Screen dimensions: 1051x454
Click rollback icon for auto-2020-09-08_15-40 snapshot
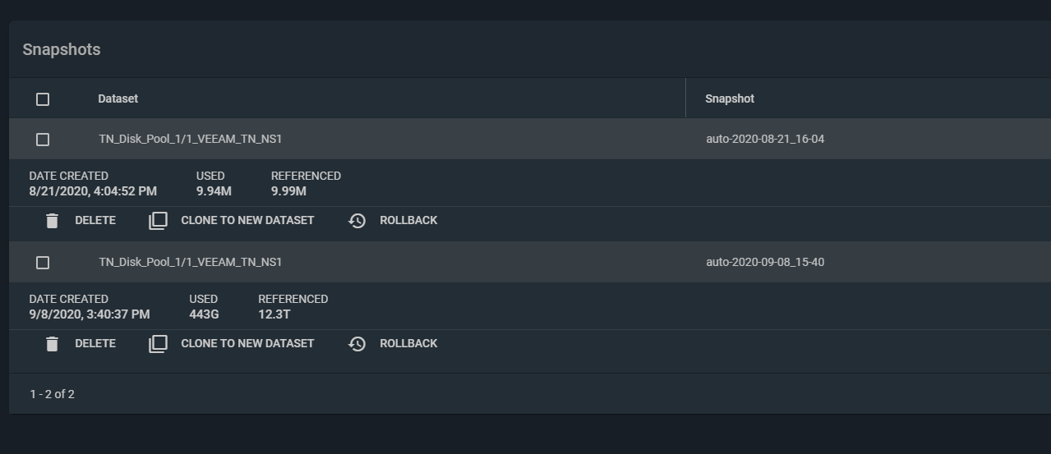click(x=357, y=344)
